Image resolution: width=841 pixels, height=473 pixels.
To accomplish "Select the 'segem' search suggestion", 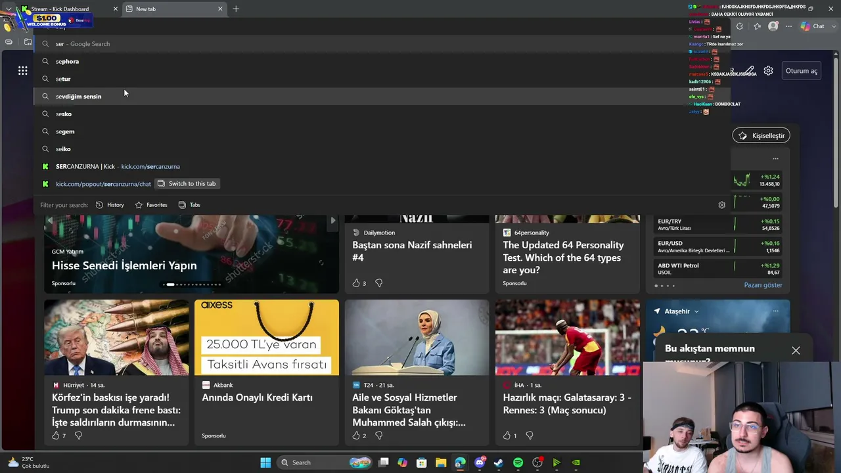I will click(381, 131).
